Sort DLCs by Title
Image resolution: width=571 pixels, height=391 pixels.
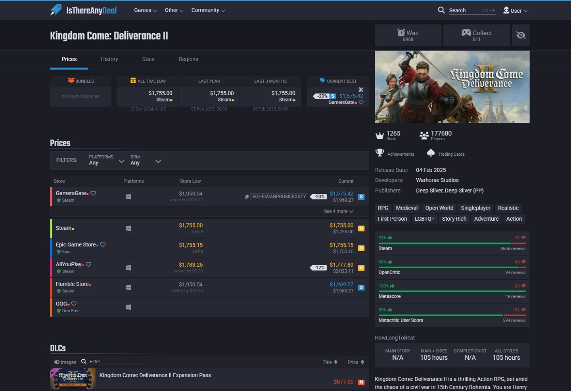(x=330, y=362)
